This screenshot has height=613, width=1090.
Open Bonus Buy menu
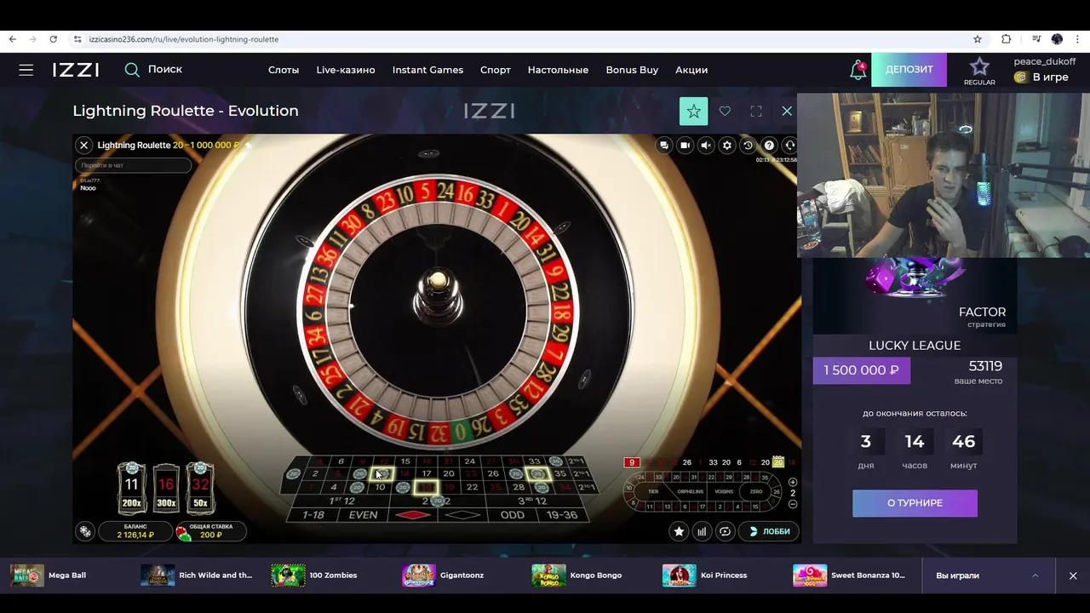[632, 70]
